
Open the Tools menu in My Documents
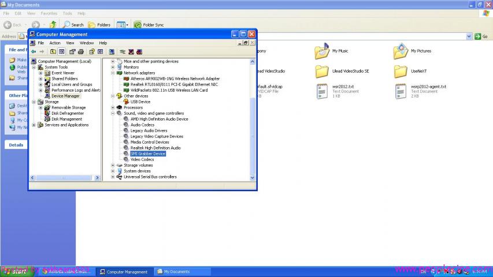[67, 13]
